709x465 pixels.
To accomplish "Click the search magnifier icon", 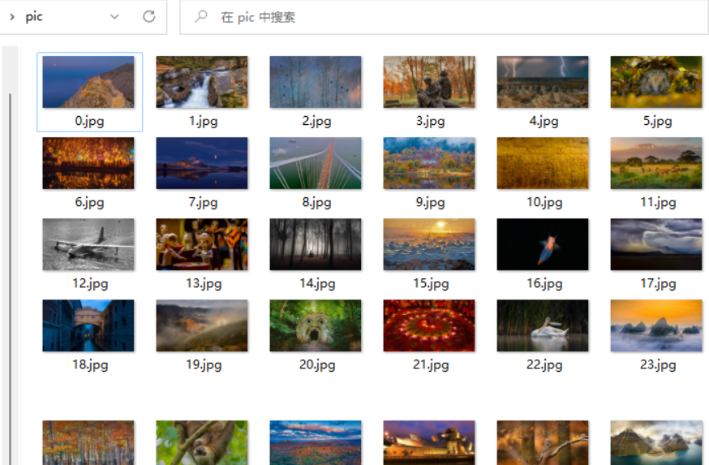I will [x=200, y=17].
